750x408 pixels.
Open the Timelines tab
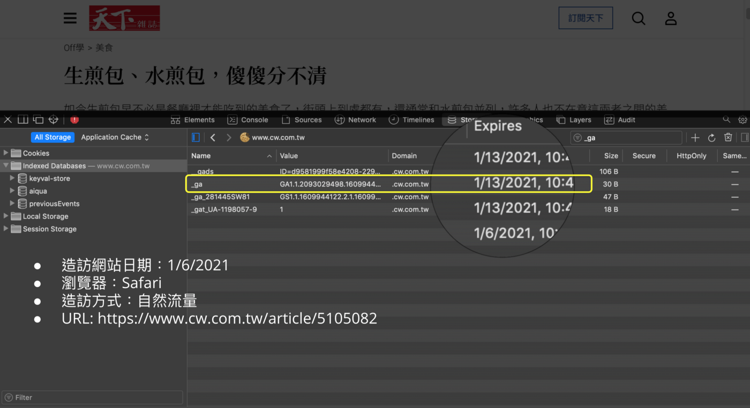(411, 120)
